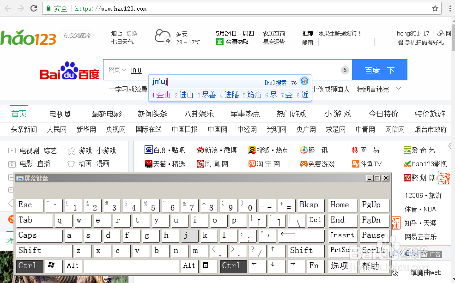Image resolution: width=455 pixels, height=283 pixels.
Task: Select the Tencent penguin icon
Action: (x=304, y=149)
